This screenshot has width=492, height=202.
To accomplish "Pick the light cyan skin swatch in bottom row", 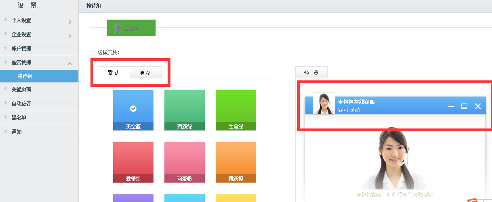I will [185, 198].
